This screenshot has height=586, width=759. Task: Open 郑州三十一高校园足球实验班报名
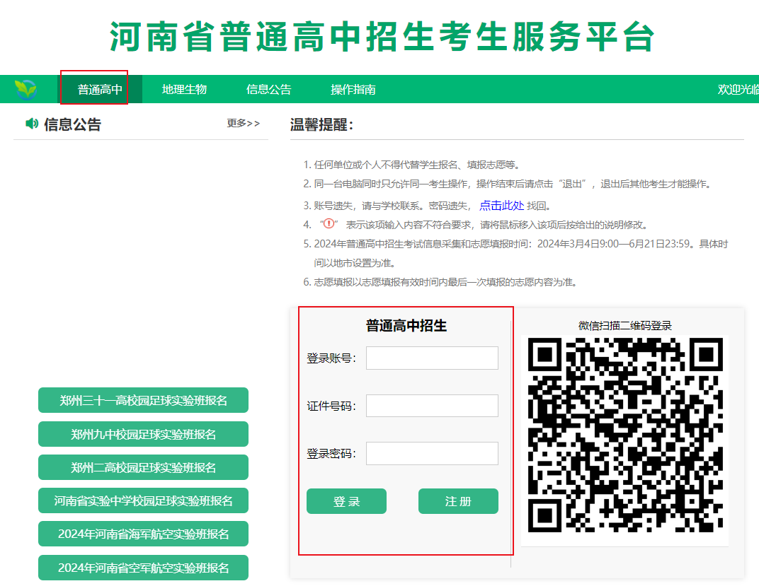point(143,400)
